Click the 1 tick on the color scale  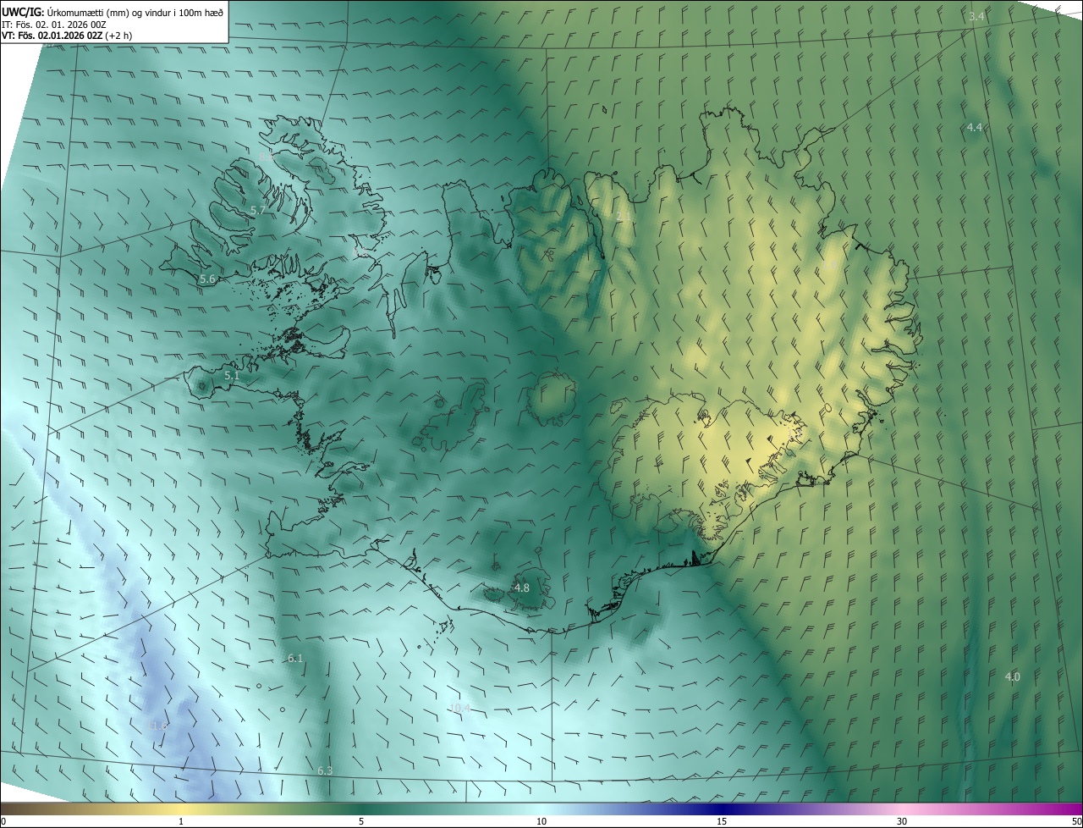point(181,821)
